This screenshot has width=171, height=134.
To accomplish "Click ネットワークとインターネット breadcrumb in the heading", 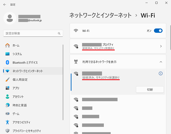I will click(x=100, y=15).
